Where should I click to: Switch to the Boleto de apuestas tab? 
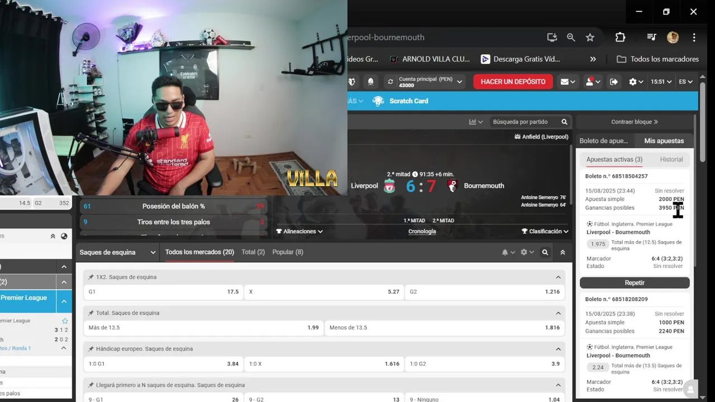click(604, 141)
